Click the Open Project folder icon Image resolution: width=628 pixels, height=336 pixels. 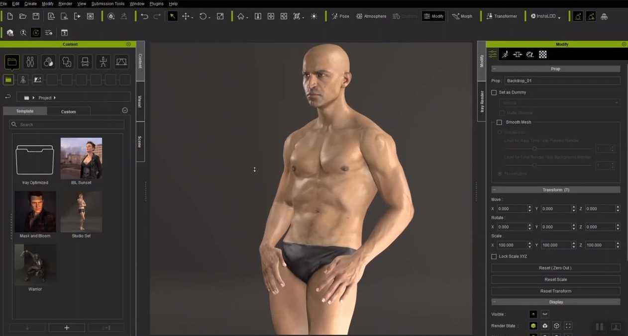(x=23, y=16)
